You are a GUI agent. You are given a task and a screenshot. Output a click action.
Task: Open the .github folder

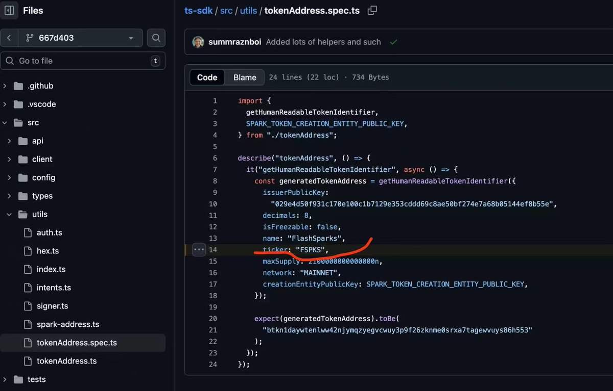coord(40,86)
